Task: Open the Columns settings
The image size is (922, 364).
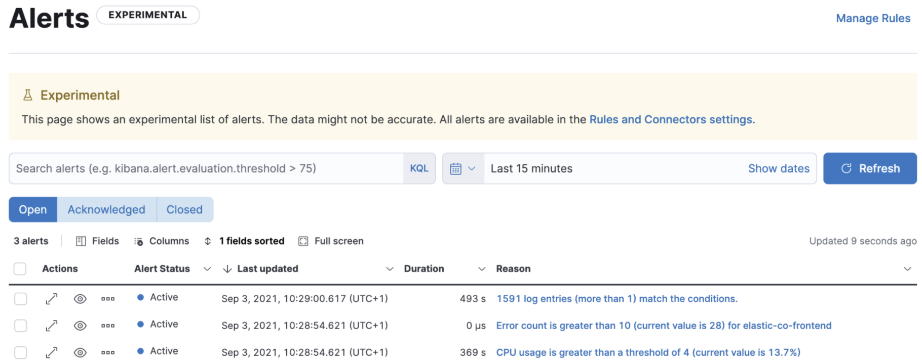Action: (162, 241)
